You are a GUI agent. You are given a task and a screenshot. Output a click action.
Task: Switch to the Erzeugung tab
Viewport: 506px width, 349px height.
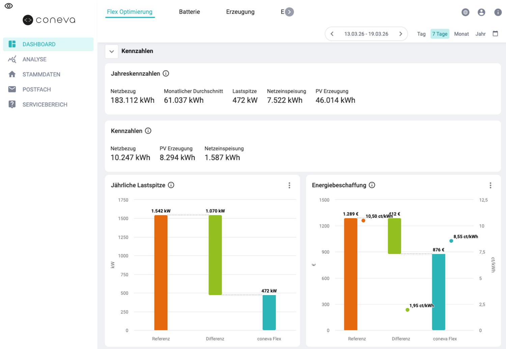(x=240, y=12)
